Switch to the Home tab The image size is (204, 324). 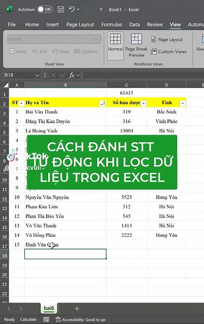click(32, 25)
